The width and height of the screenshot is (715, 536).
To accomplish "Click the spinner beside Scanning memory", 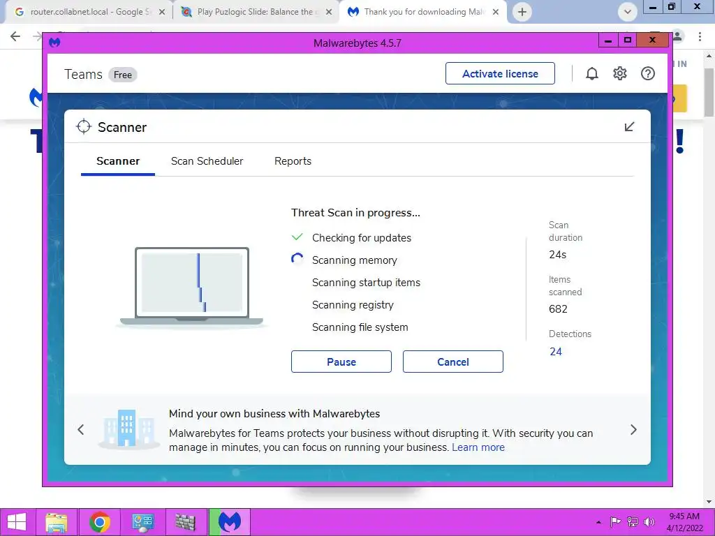I will tap(297, 260).
